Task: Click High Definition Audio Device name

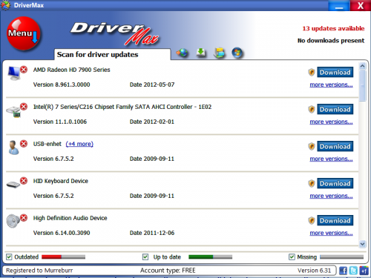Action: (x=70, y=218)
